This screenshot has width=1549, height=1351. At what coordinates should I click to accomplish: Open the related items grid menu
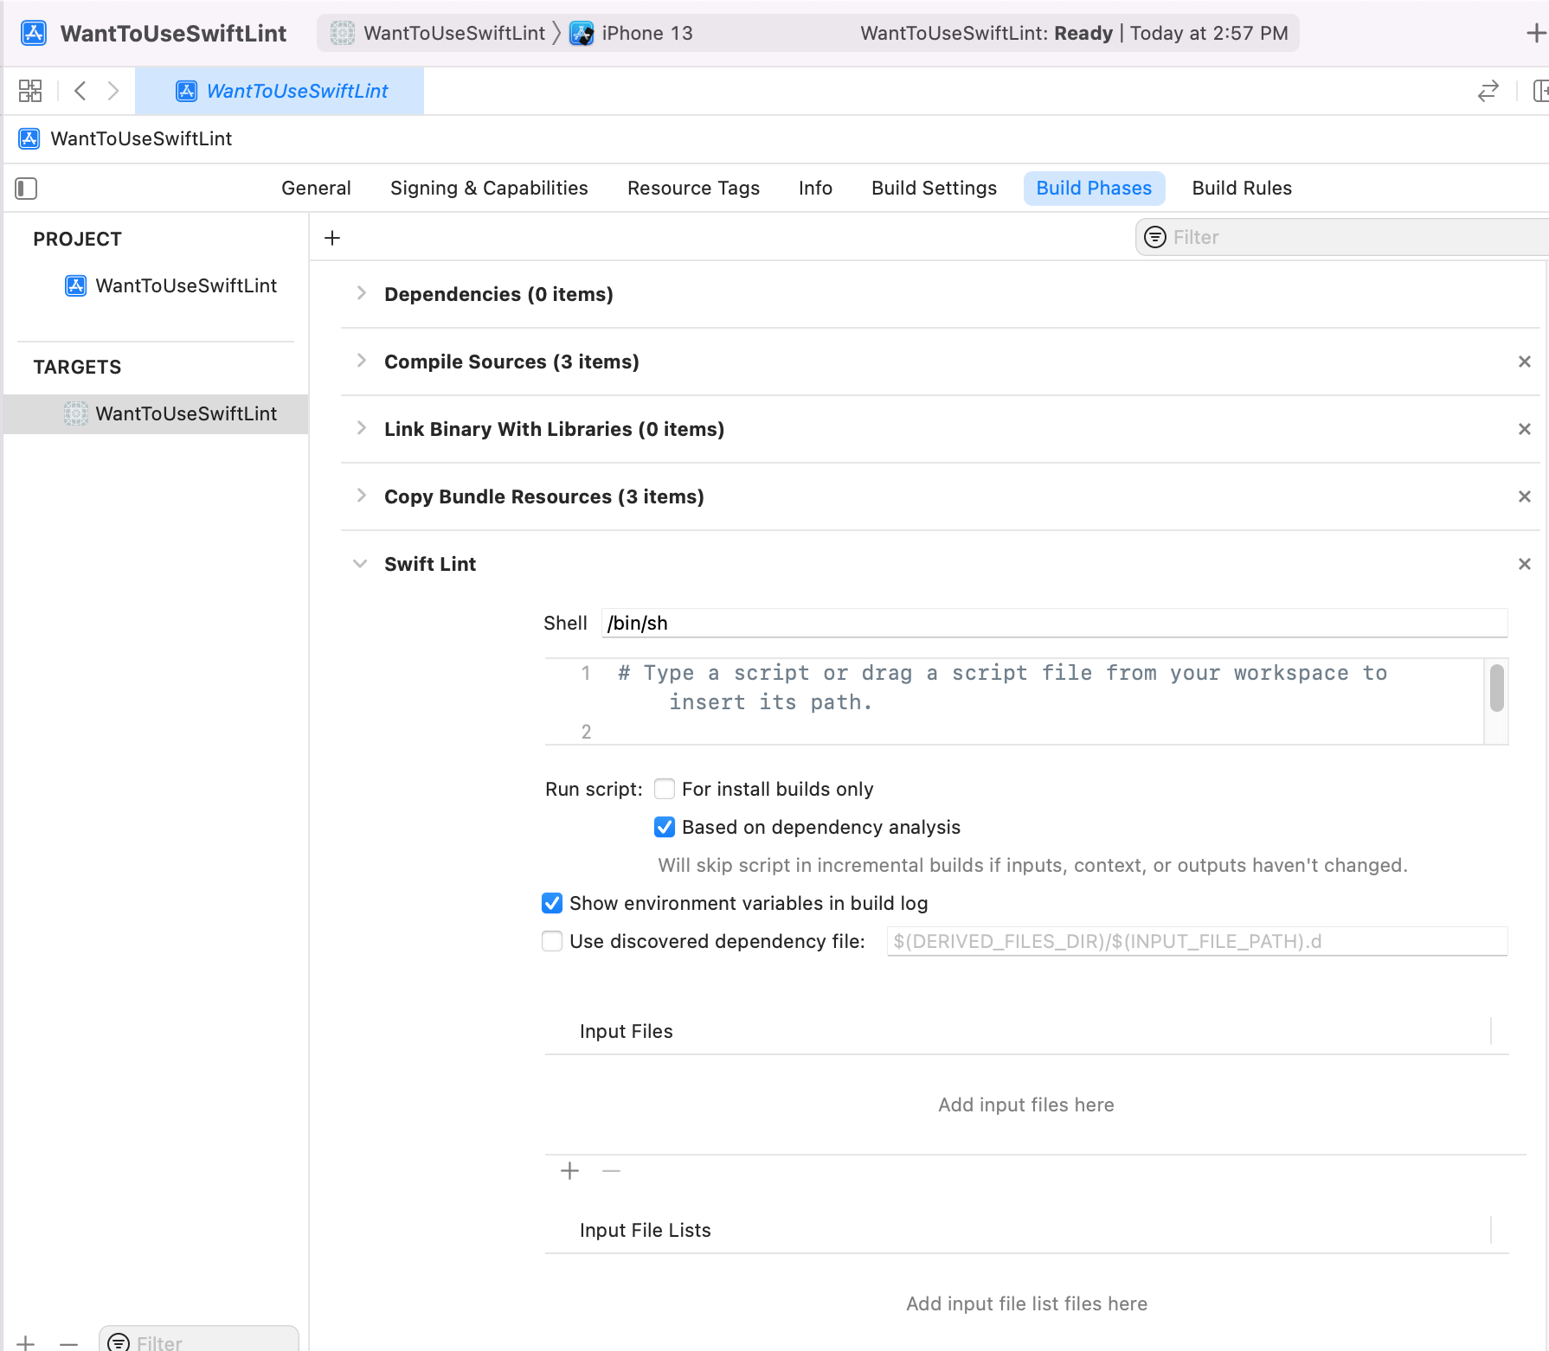(x=30, y=91)
